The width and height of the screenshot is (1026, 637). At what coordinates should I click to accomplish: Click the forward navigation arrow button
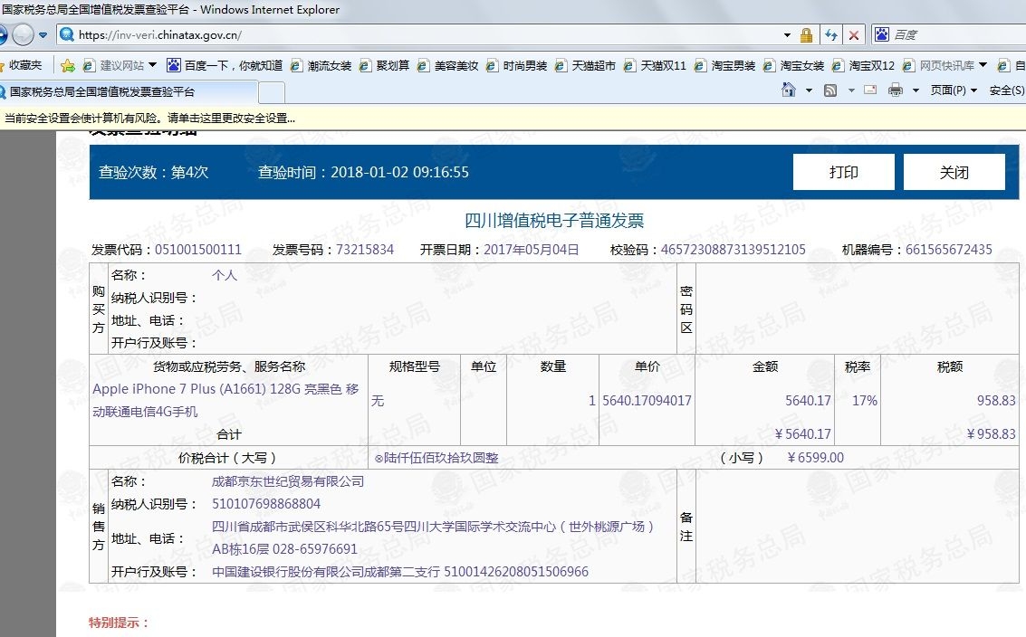click(23, 34)
